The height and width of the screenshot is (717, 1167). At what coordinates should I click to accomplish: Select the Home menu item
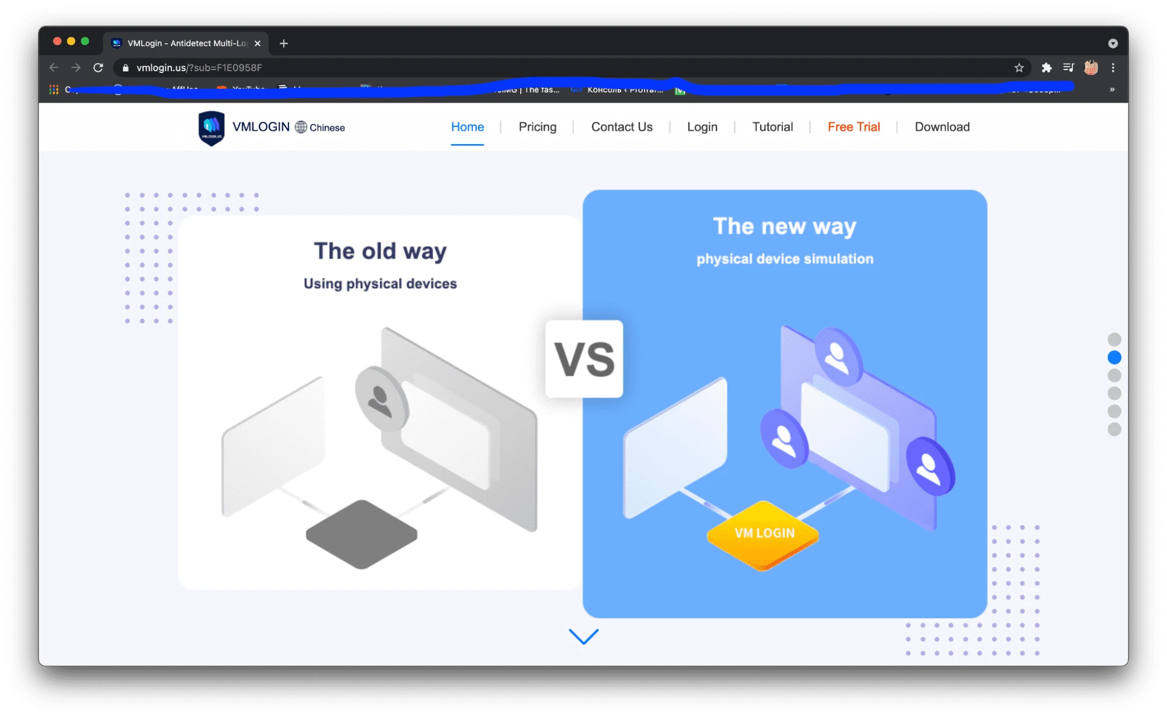pos(467,127)
